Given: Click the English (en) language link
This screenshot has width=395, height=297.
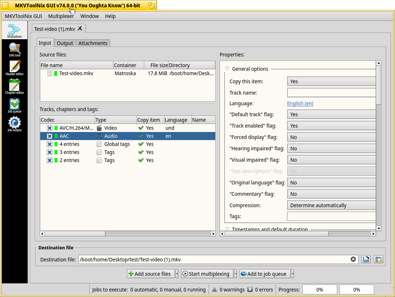Looking at the screenshot, I should point(300,103).
